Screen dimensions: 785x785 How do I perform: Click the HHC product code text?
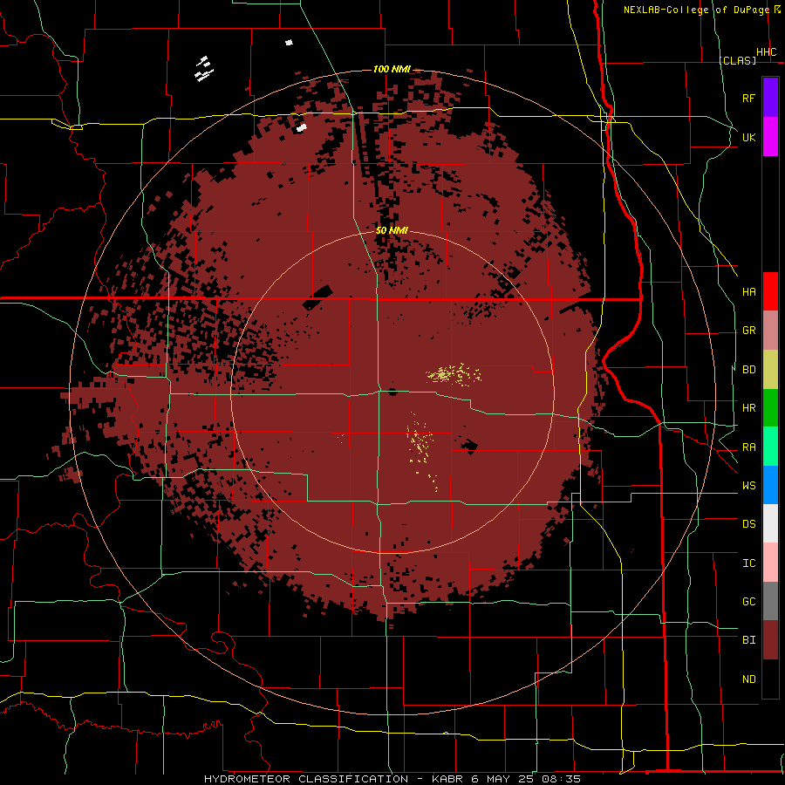point(767,52)
